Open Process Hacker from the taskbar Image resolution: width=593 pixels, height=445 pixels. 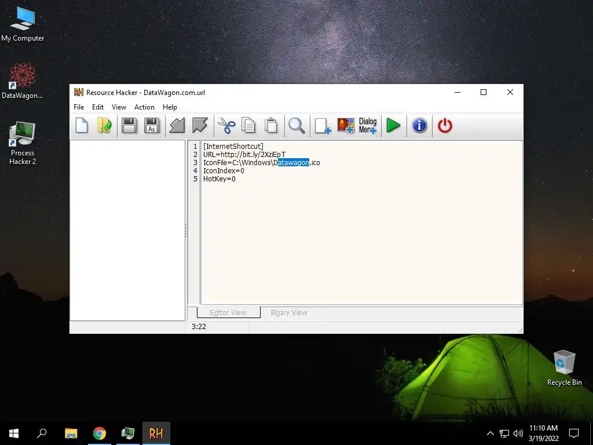point(128,433)
